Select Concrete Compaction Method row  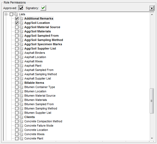pyautogui.click(x=43, y=121)
